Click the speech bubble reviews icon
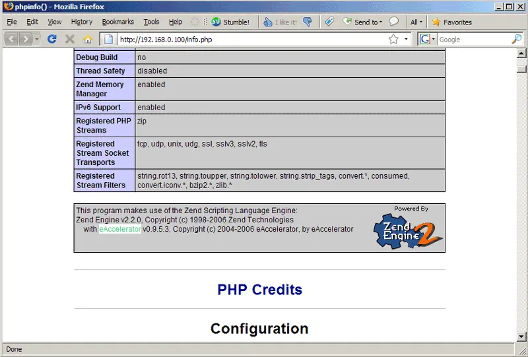528x357 pixels. pyautogui.click(x=394, y=22)
